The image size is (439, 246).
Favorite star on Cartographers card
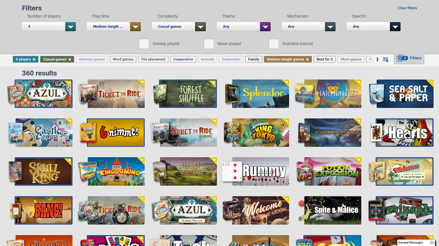tap(359, 121)
